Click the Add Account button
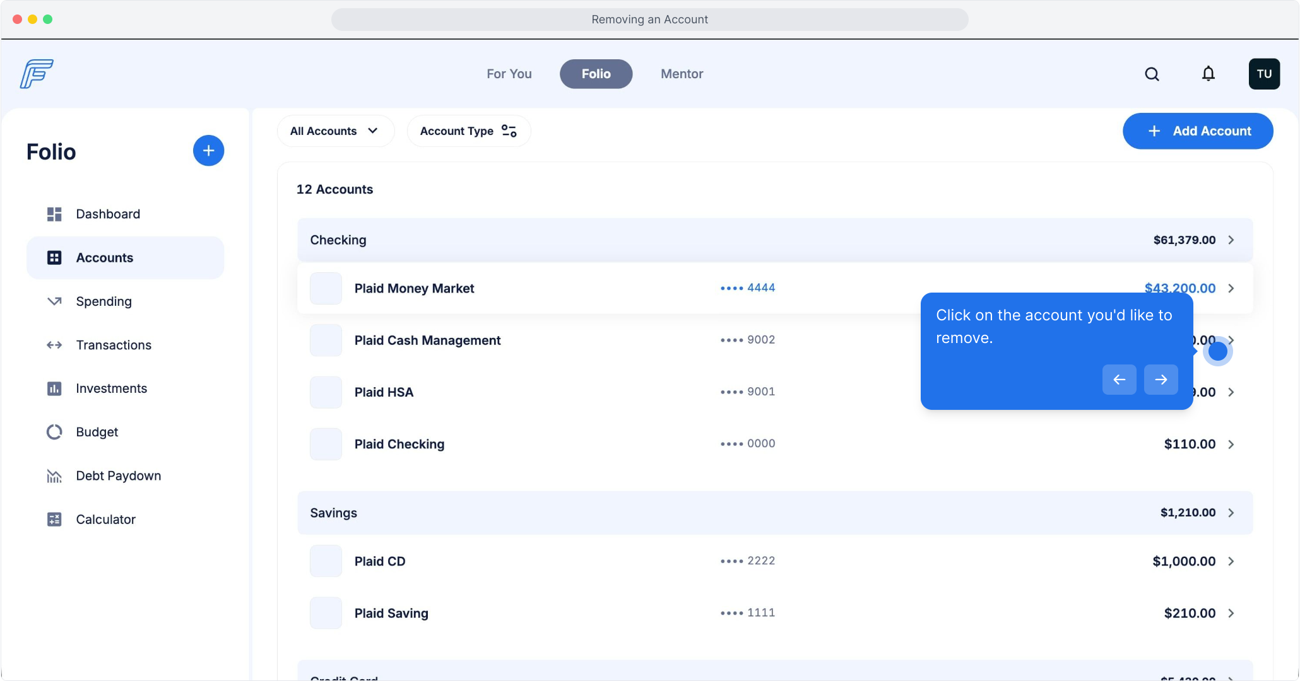Viewport: 1300px width, 681px height. [x=1197, y=131]
